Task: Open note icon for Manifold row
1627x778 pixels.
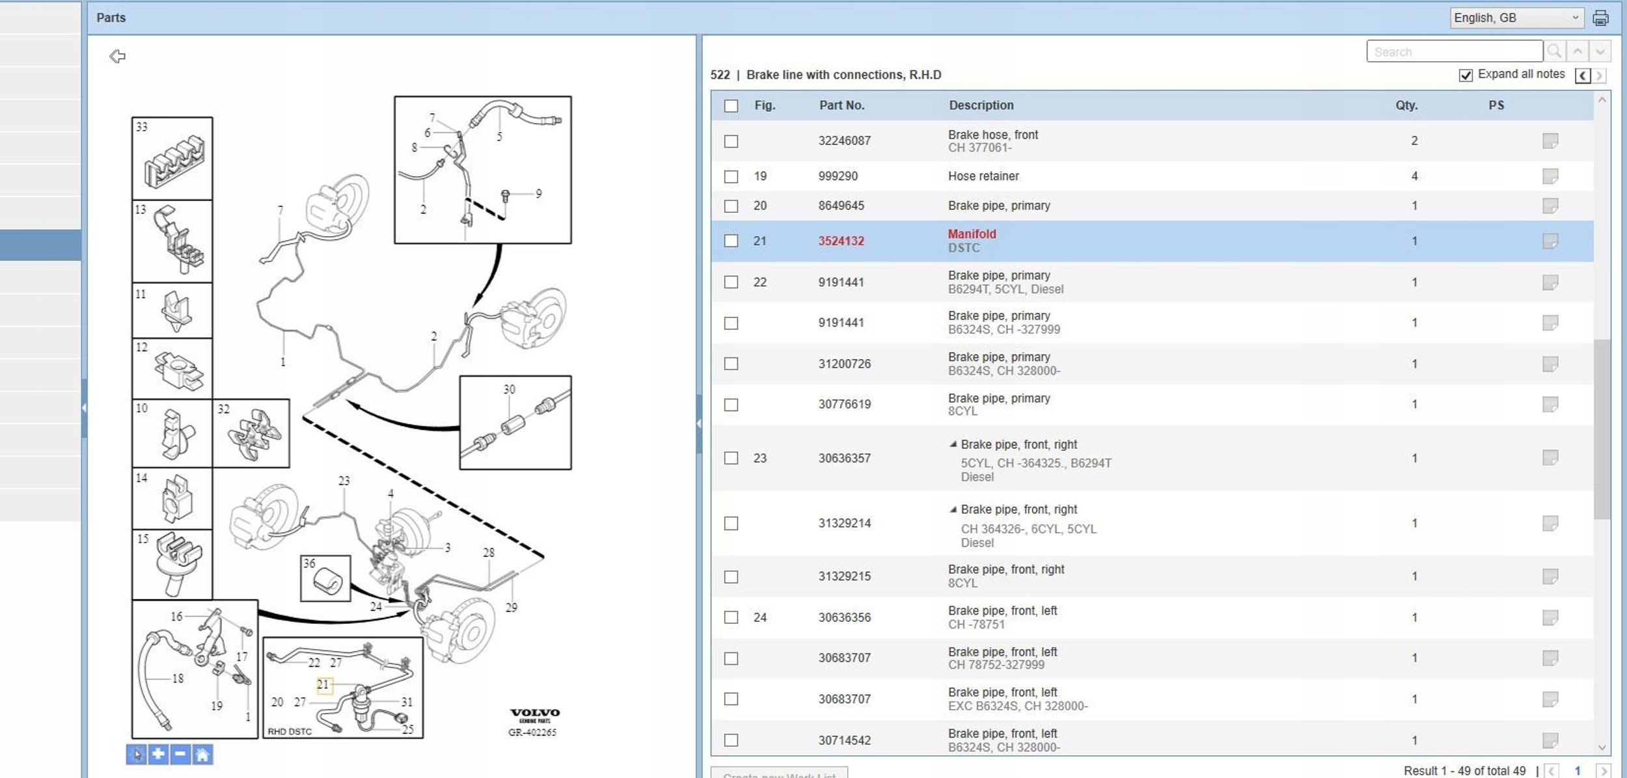Action: (x=1550, y=241)
